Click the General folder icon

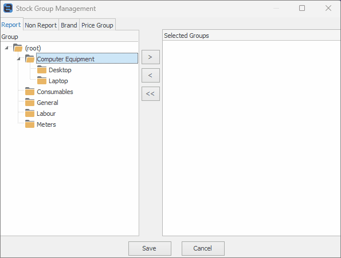click(30, 102)
